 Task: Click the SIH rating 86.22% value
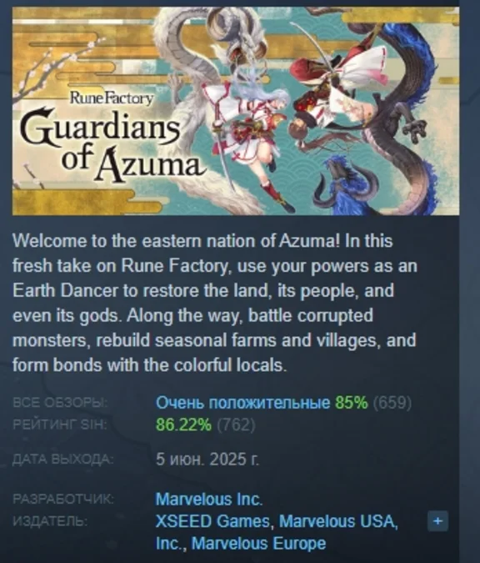coord(183,425)
